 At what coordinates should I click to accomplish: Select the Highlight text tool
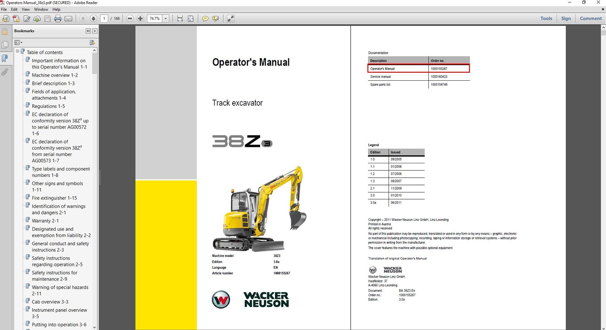[x=216, y=19]
